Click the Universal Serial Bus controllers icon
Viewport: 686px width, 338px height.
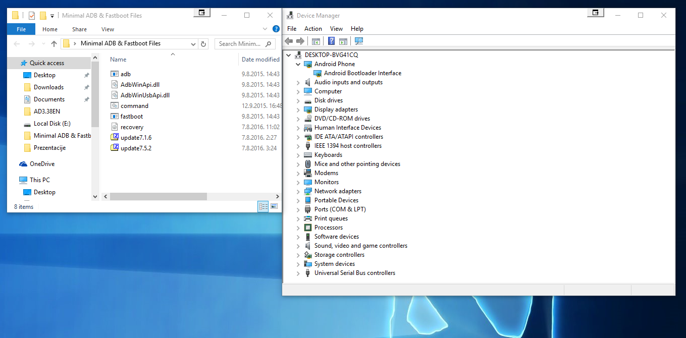tap(308, 273)
